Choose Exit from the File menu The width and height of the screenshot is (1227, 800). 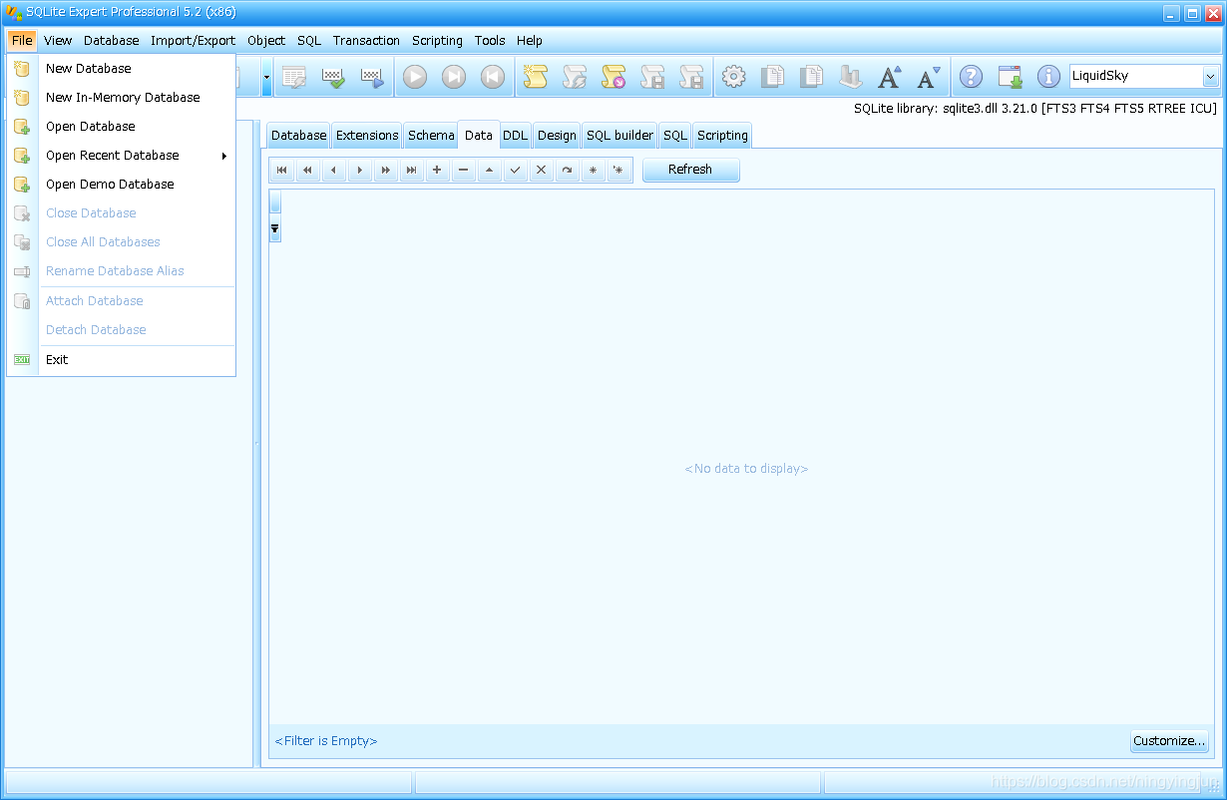click(x=121, y=360)
